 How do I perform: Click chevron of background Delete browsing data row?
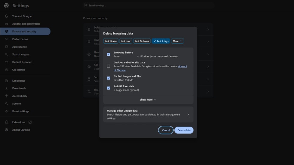tap(208, 29)
